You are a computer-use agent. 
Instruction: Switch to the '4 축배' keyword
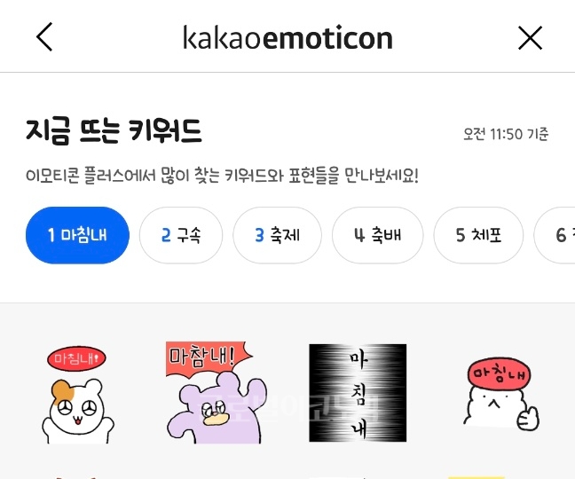coord(378,235)
